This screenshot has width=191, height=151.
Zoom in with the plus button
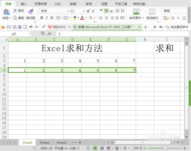pos(185,148)
